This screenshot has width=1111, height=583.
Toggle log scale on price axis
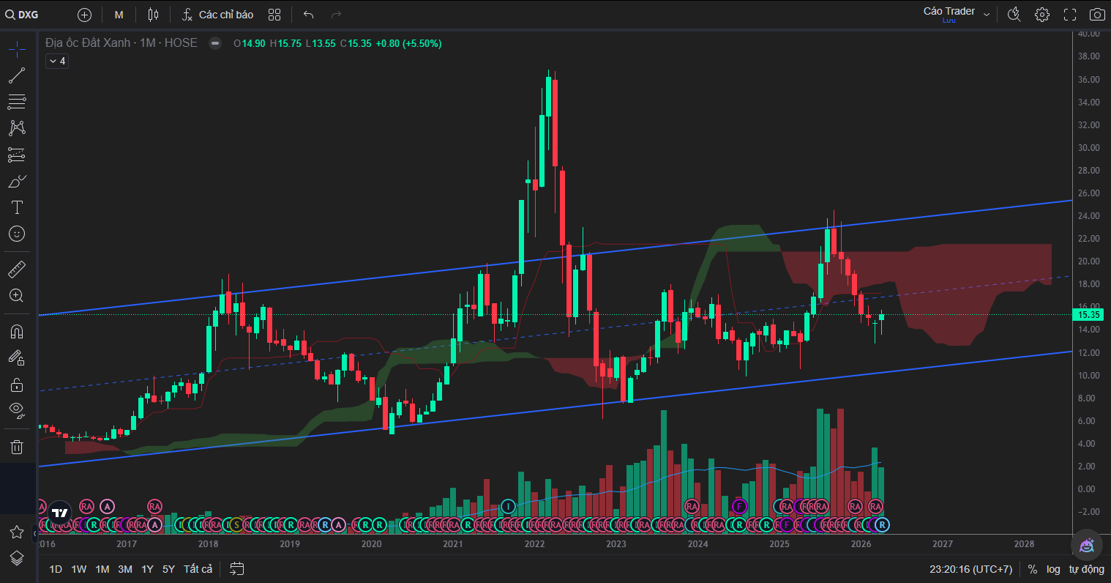click(x=1053, y=569)
